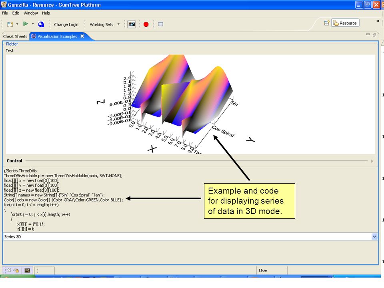Select the Resource perspective button
This screenshot has height=288, width=384.
pyautogui.click(x=345, y=23)
